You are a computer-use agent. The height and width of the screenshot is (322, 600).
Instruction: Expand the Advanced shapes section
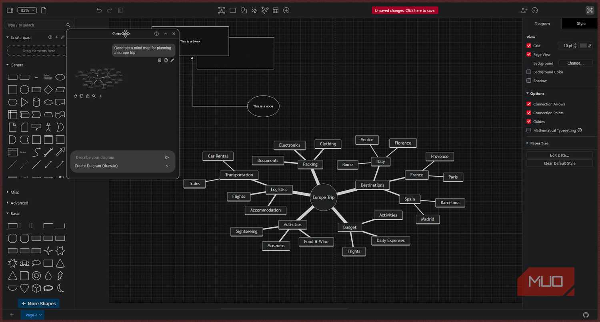click(x=17, y=203)
